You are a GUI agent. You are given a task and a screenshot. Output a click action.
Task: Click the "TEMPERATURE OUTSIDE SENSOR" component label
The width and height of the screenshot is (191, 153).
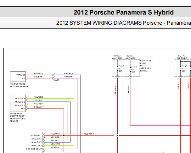coord(19,85)
